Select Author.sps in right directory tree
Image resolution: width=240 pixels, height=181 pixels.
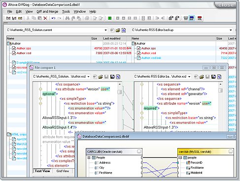point(148,48)
